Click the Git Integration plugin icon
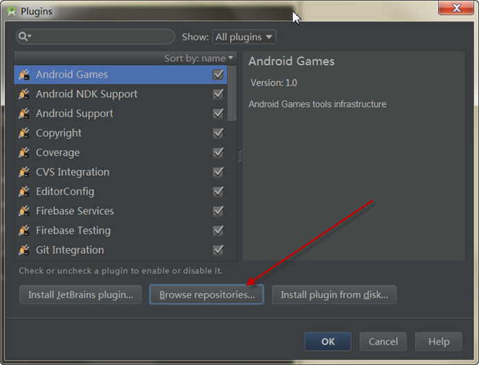This screenshot has width=479, height=365. 24,250
